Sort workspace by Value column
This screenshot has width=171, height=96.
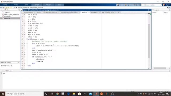166,13
